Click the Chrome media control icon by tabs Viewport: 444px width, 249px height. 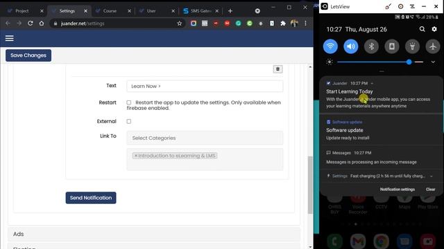point(257,11)
